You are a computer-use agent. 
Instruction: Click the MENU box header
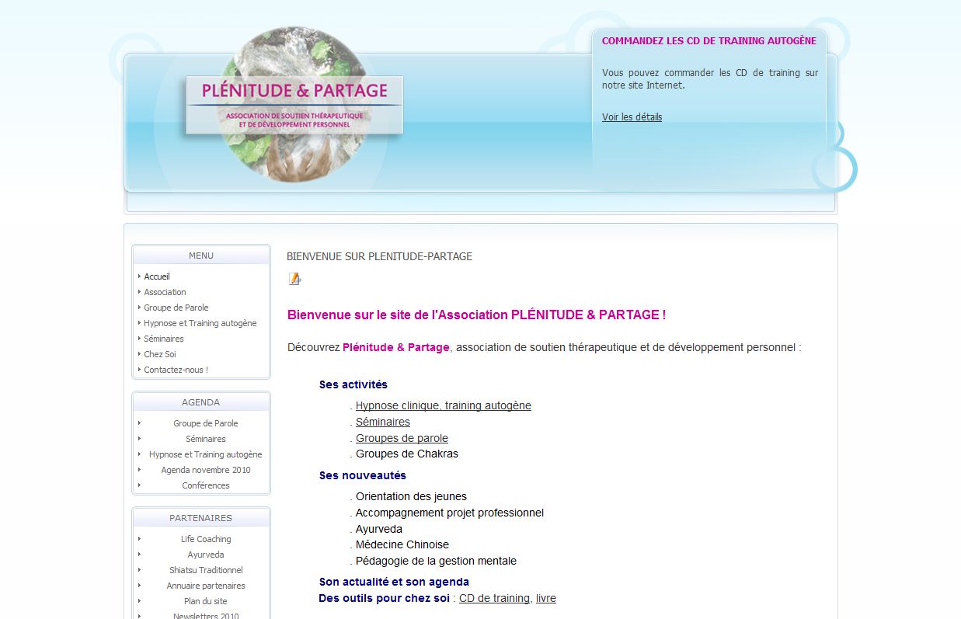tap(201, 256)
